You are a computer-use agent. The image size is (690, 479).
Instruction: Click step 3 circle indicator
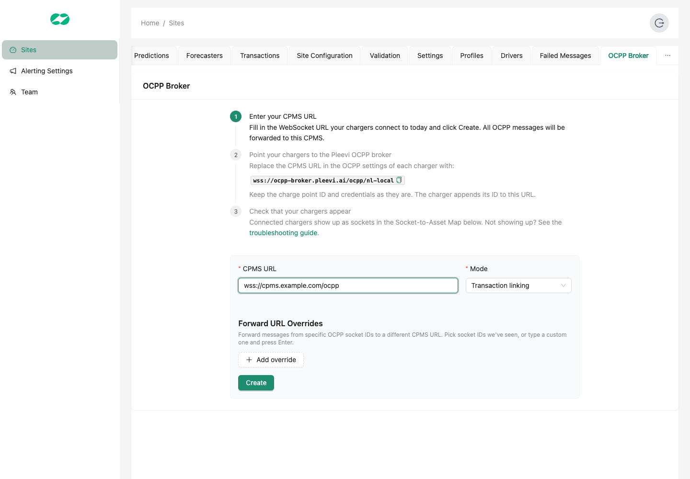pyautogui.click(x=236, y=211)
